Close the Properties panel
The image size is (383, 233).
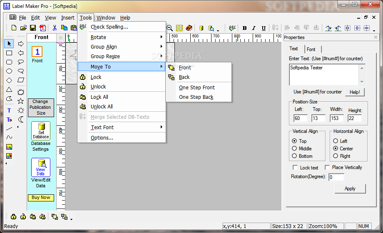376,37
